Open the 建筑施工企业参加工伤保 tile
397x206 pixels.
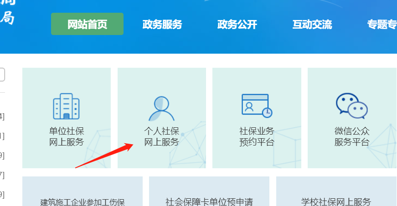pyautogui.click(x=82, y=191)
